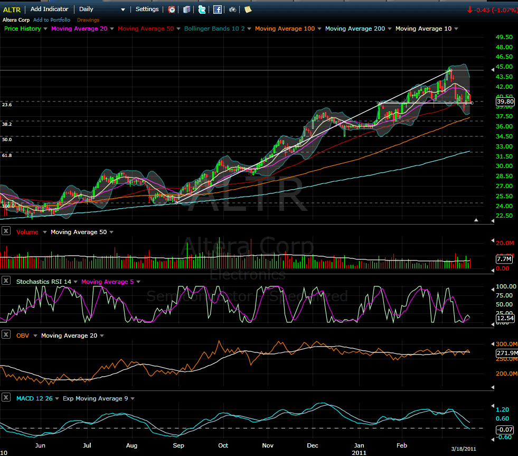Click the axis arrow beside 100.00 stochastics level
Viewport: 518px width, 456px height.
tap(493, 289)
